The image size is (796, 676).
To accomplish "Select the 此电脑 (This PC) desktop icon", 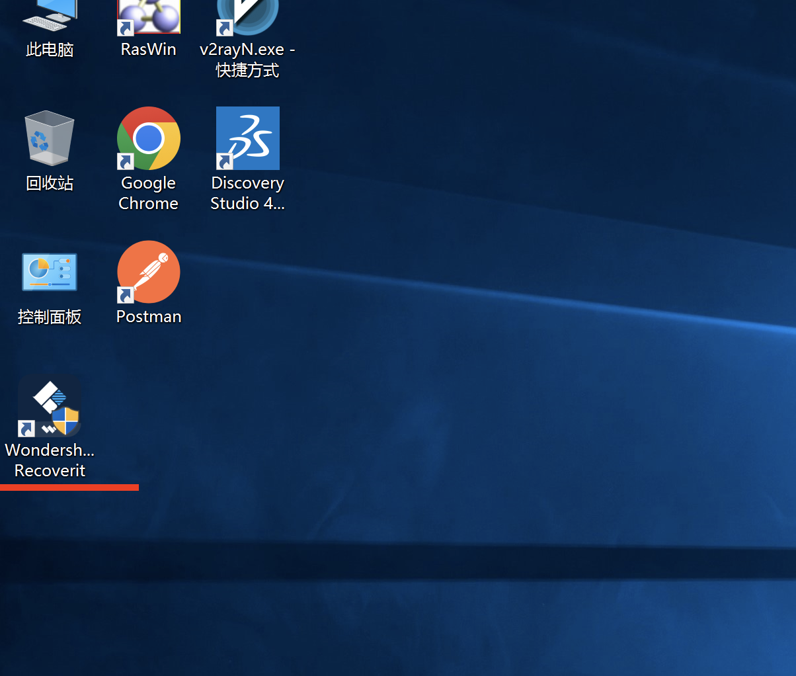I will [50, 15].
